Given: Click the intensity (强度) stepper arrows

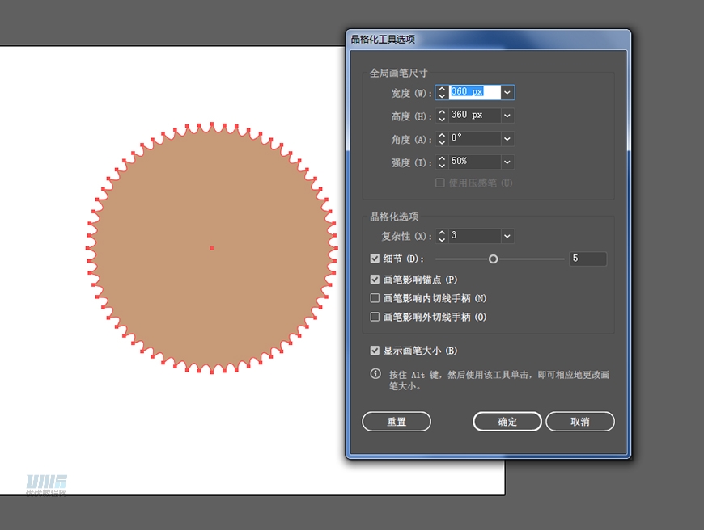Looking at the screenshot, I should pyautogui.click(x=442, y=162).
